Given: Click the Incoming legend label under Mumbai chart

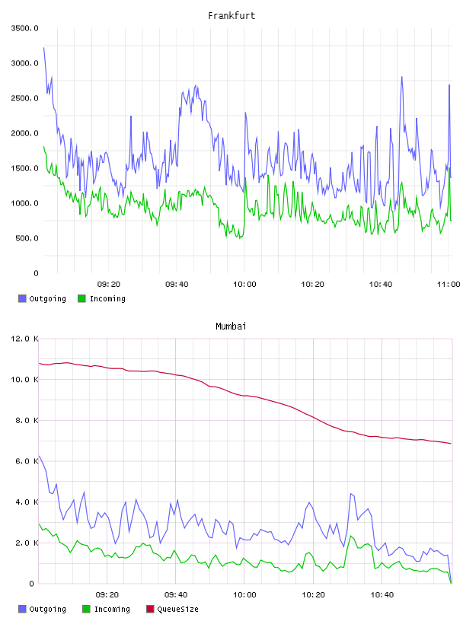Looking at the screenshot, I should pyautogui.click(x=112, y=609).
